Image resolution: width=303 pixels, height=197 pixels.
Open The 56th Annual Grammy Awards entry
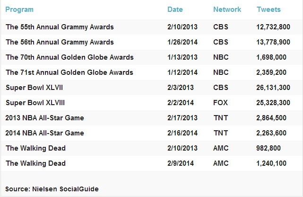(x=60, y=42)
